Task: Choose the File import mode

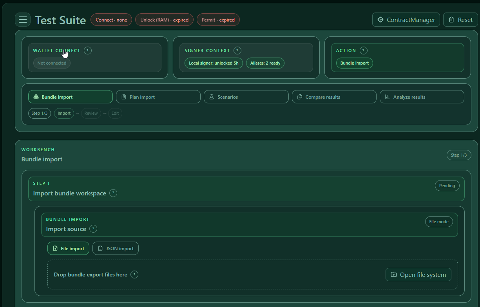Action: pos(69,248)
